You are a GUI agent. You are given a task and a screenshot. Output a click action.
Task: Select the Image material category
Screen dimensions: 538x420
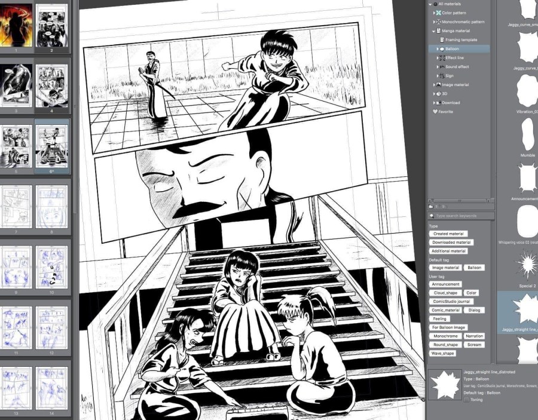tap(455, 85)
